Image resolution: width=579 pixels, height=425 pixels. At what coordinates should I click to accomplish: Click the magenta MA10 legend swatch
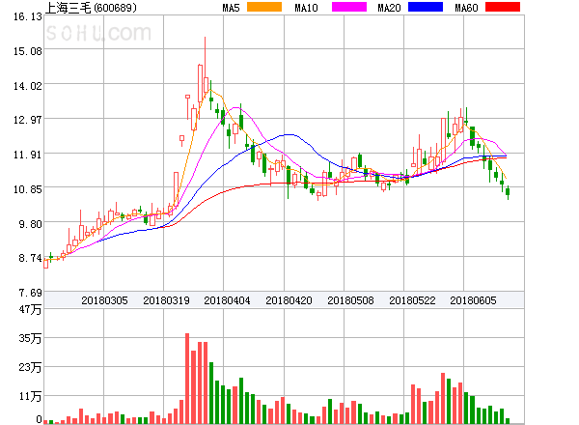349,7
